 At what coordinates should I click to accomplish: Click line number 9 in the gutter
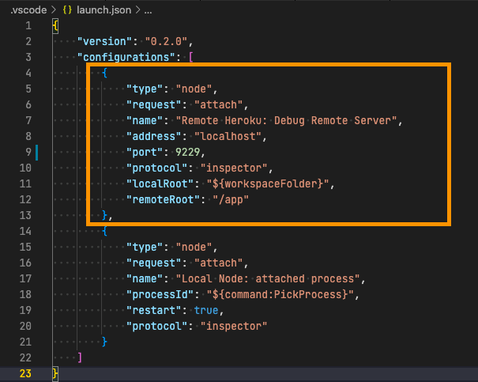coord(28,151)
